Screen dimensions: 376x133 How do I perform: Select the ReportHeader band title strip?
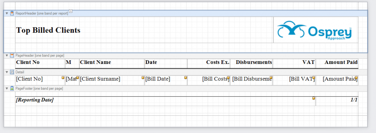pyautogui.click(x=185, y=14)
